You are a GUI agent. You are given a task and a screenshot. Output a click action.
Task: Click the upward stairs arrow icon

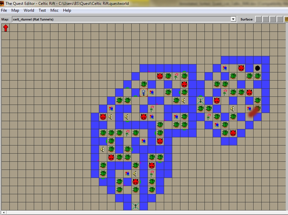[136, 206]
